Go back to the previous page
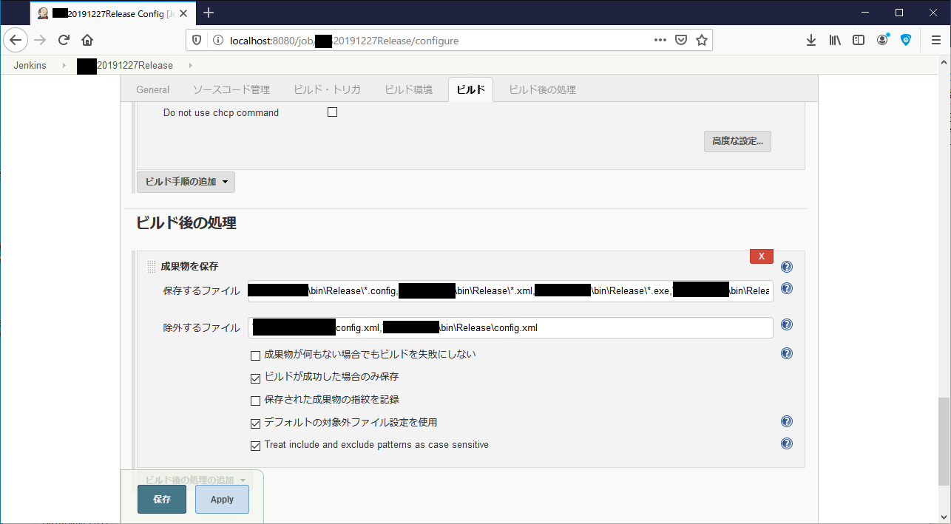951x524 pixels. click(16, 40)
